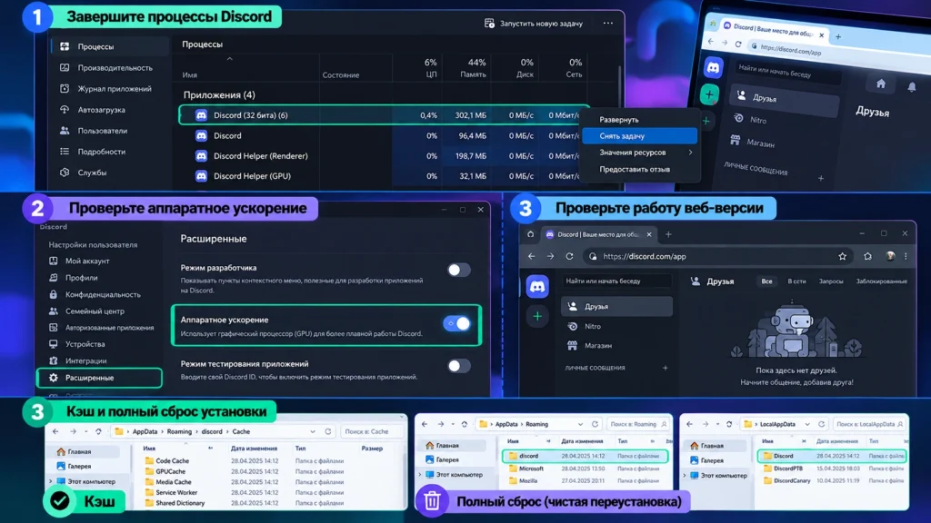
Task: Click the Discord home logo in web app
Action: [537, 287]
